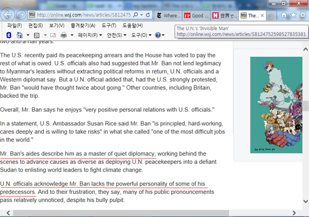
Task: Expand the Home button dropdown arrow
Action: pyautogui.click(x=28, y=35)
